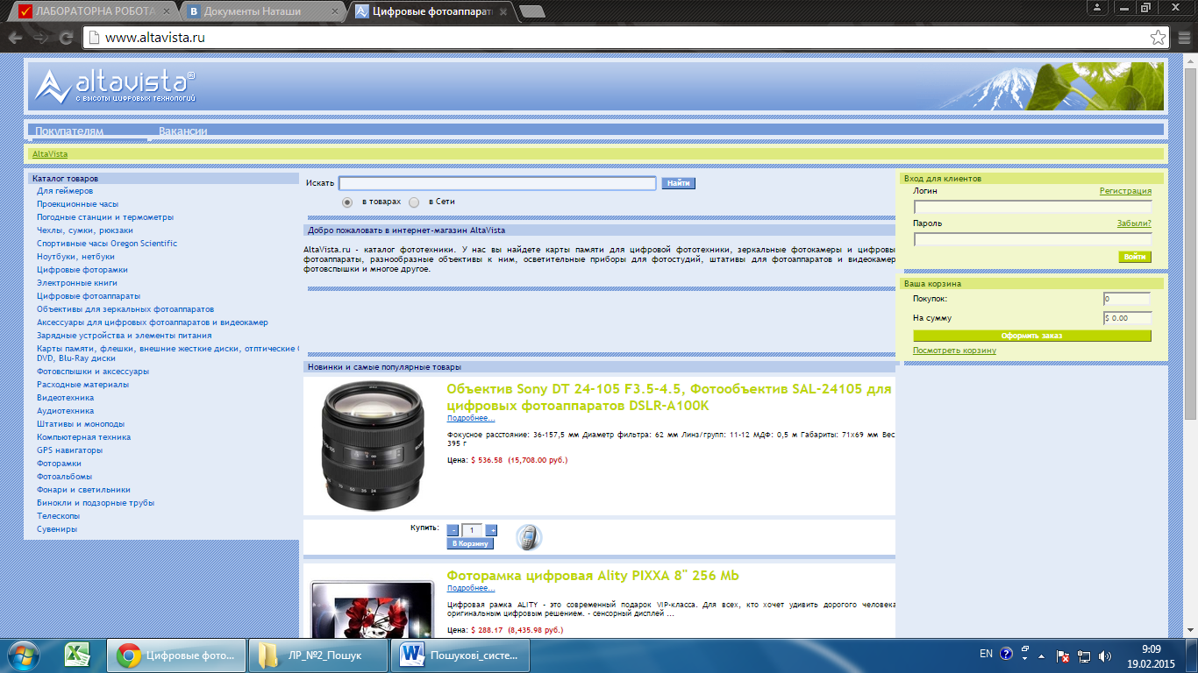Open the Фоторамка цифровая Ality PIXXA title
The width and height of the screenshot is (1198, 673).
coord(593,576)
